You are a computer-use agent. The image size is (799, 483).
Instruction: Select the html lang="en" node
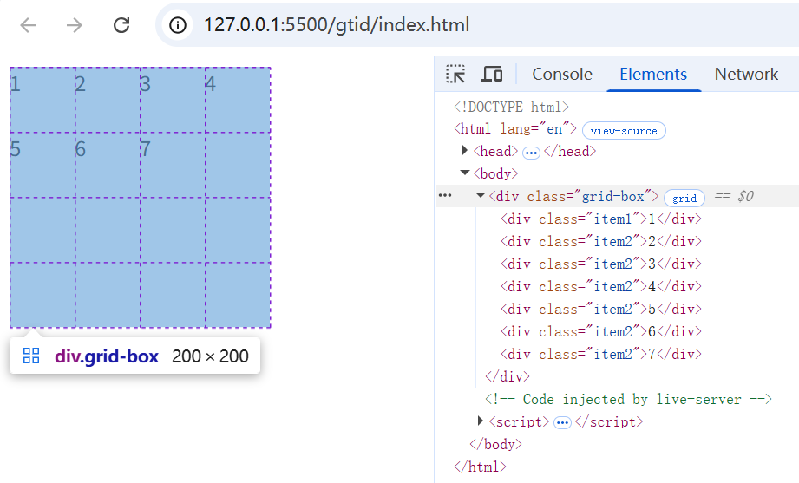point(515,129)
